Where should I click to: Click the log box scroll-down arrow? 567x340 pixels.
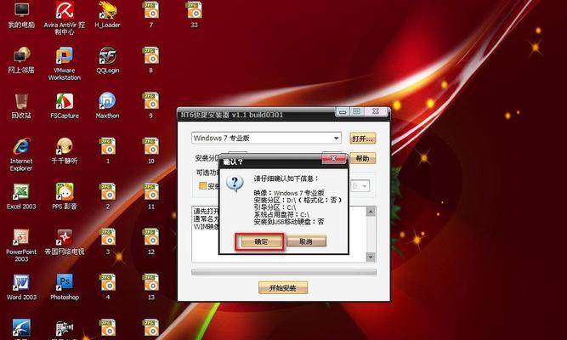coord(371,257)
